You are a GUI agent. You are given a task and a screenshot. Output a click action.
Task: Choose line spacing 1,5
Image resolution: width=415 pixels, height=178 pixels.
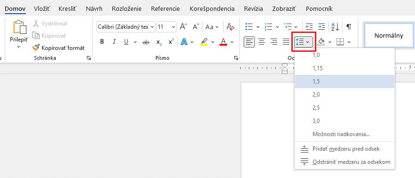[345, 81]
